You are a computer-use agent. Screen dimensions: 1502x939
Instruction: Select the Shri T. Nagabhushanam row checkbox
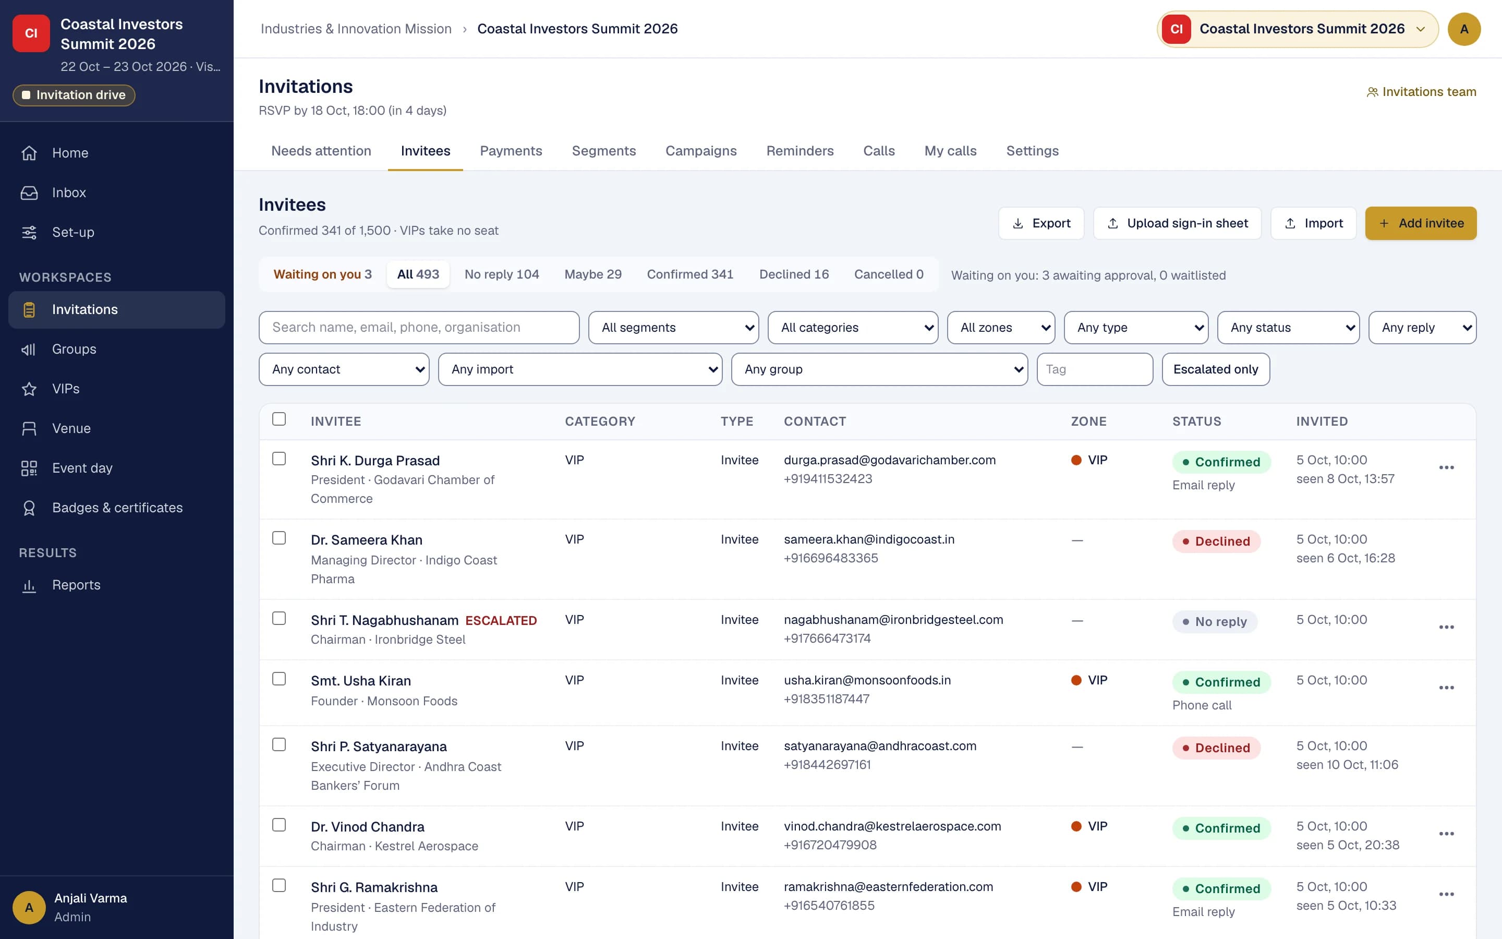point(280,618)
